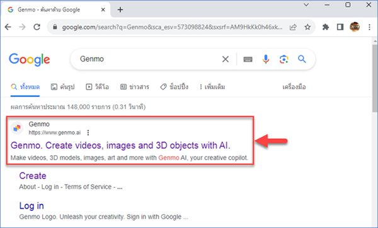Switch to the ช็อปปิ้ง shopping tab
The height and width of the screenshot is (228, 378).
[175, 87]
